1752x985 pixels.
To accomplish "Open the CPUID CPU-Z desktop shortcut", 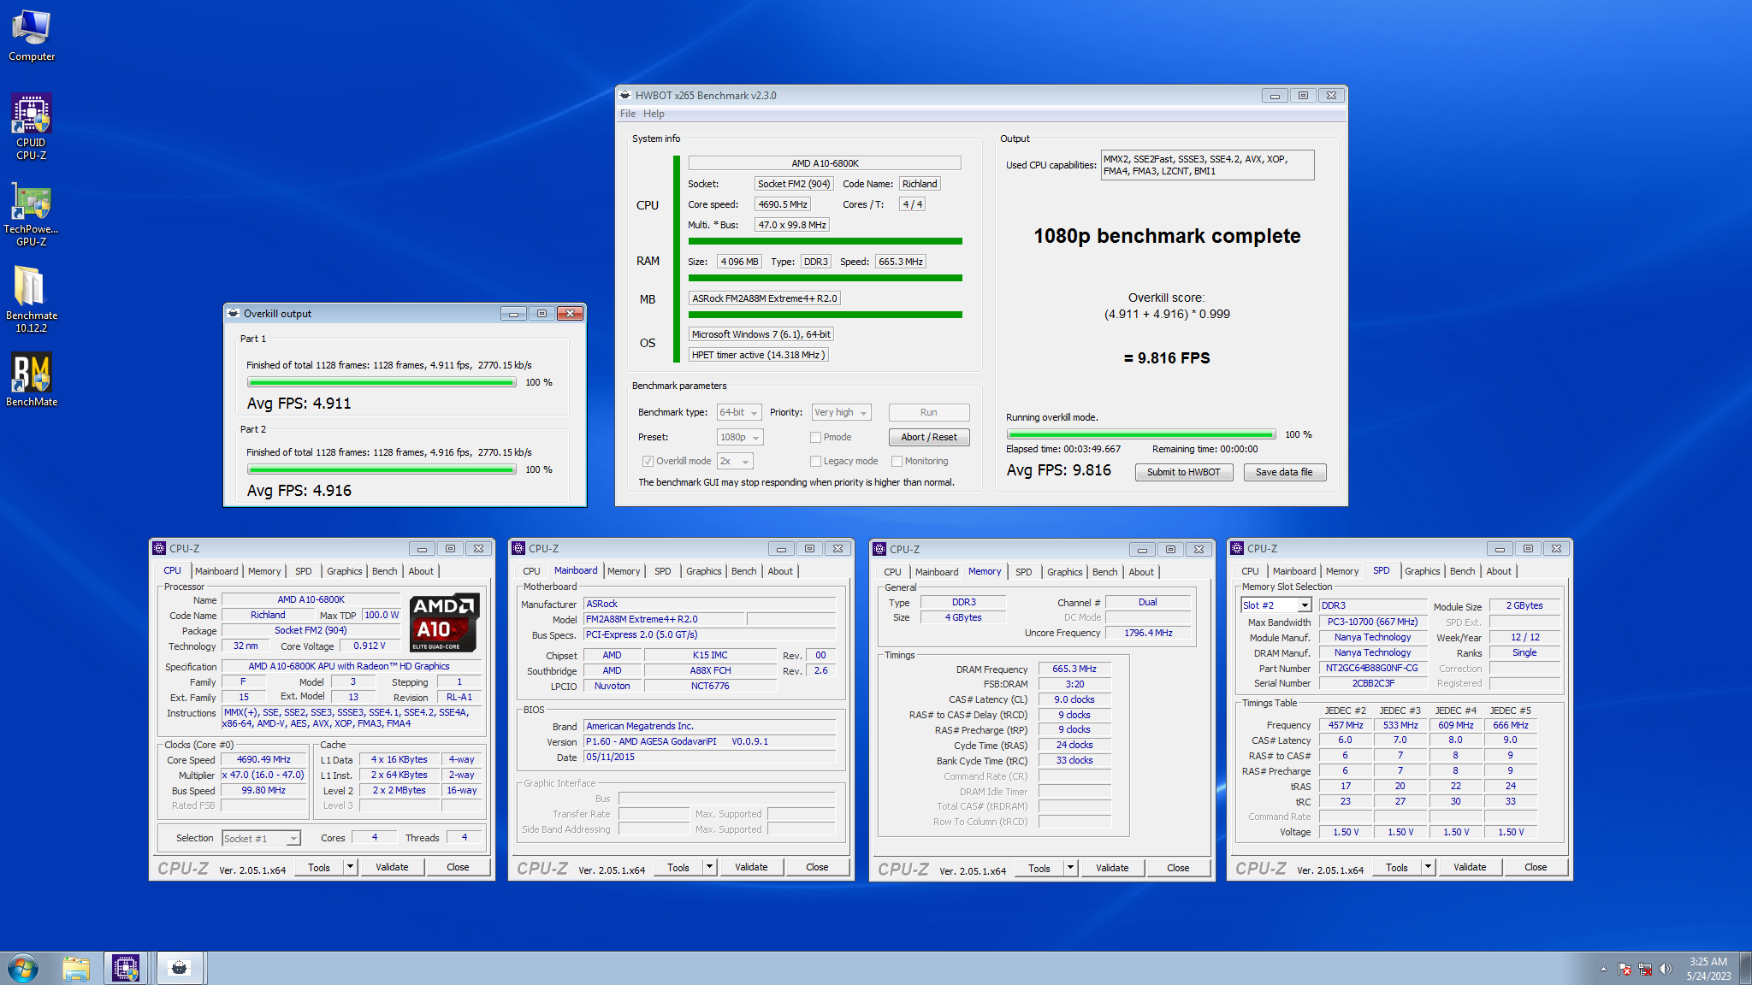I will point(32,127).
